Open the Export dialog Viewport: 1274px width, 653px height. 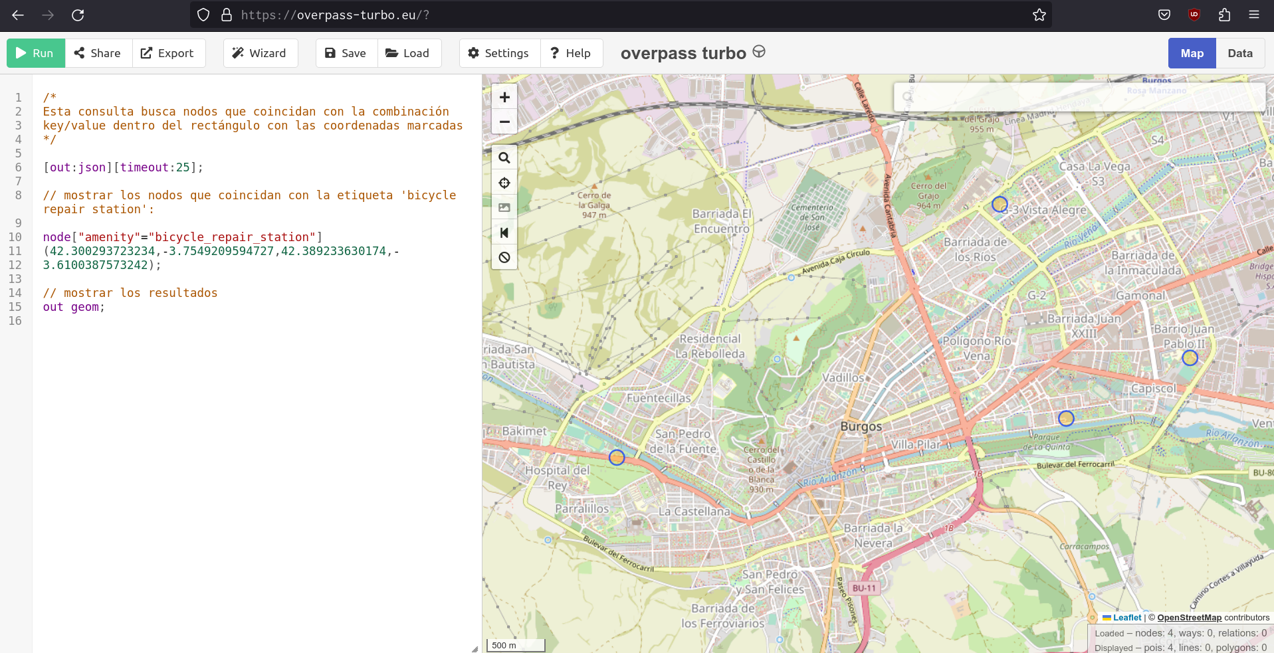tap(169, 53)
